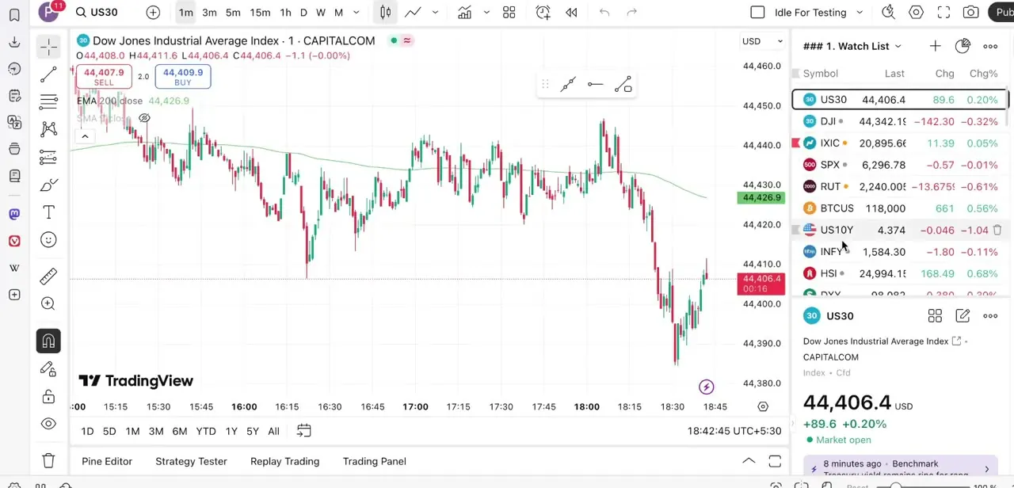The image size is (1014, 488).
Task: Activate the zoom in tool
Action: 48,303
